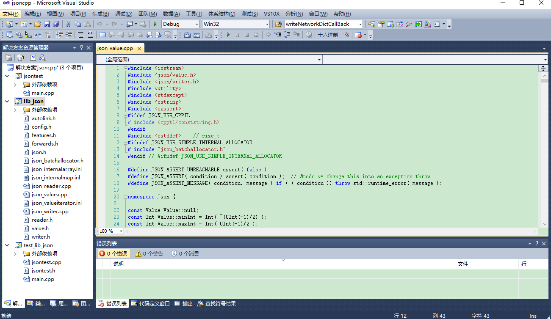This screenshot has height=319, width=551.
Task: Show all files in Solution Explorer
Action: 21,58
